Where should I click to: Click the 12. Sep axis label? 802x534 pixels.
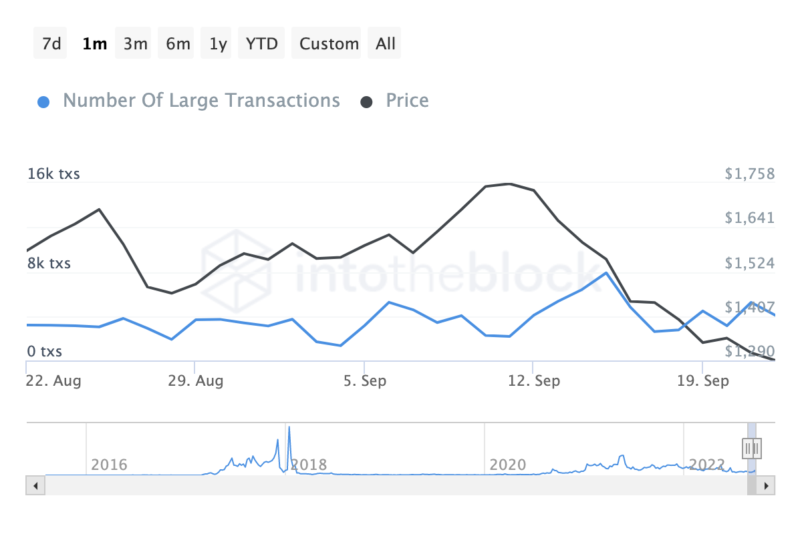pyautogui.click(x=533, y=381)
